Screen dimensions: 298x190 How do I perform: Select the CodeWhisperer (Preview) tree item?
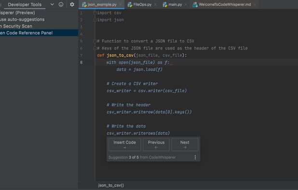[x=39, y=13]
